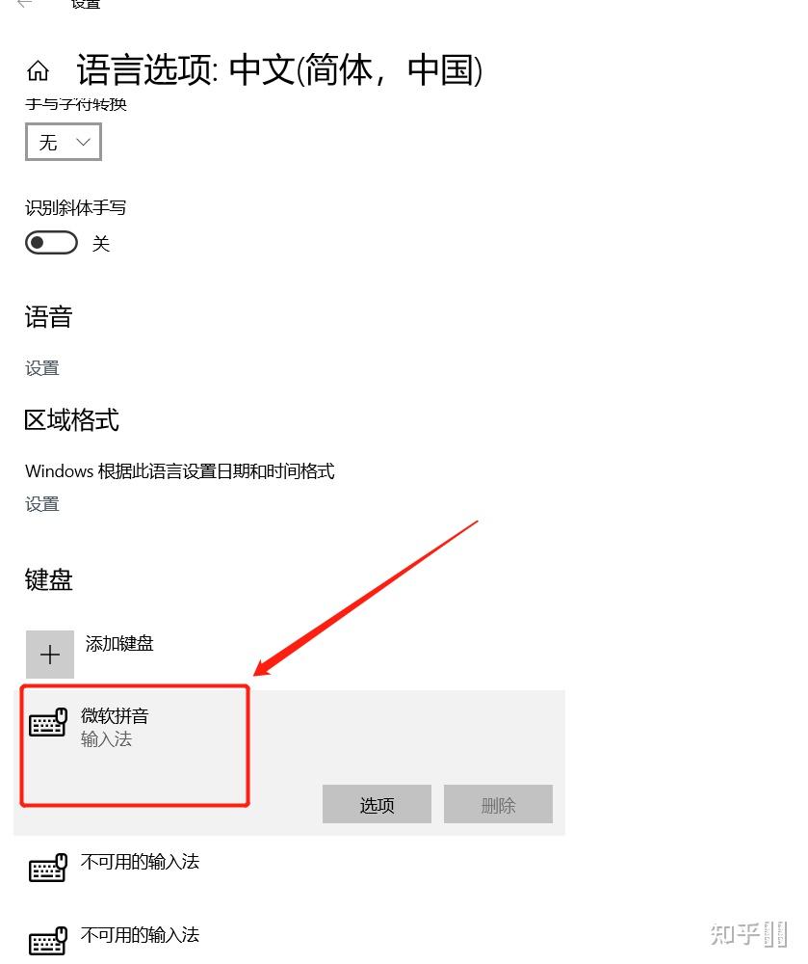The image size is (808, 964).
Task: Select the 添加键盘 text label
Action: 119,644
